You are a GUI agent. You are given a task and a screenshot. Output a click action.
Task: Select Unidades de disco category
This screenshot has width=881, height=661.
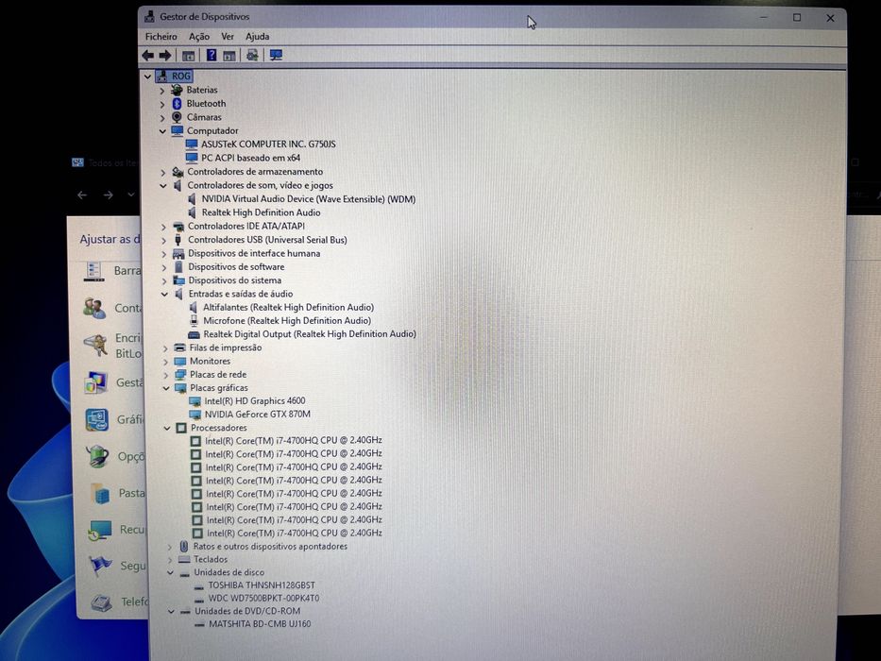pyautogui.click(x=229, y=572)
